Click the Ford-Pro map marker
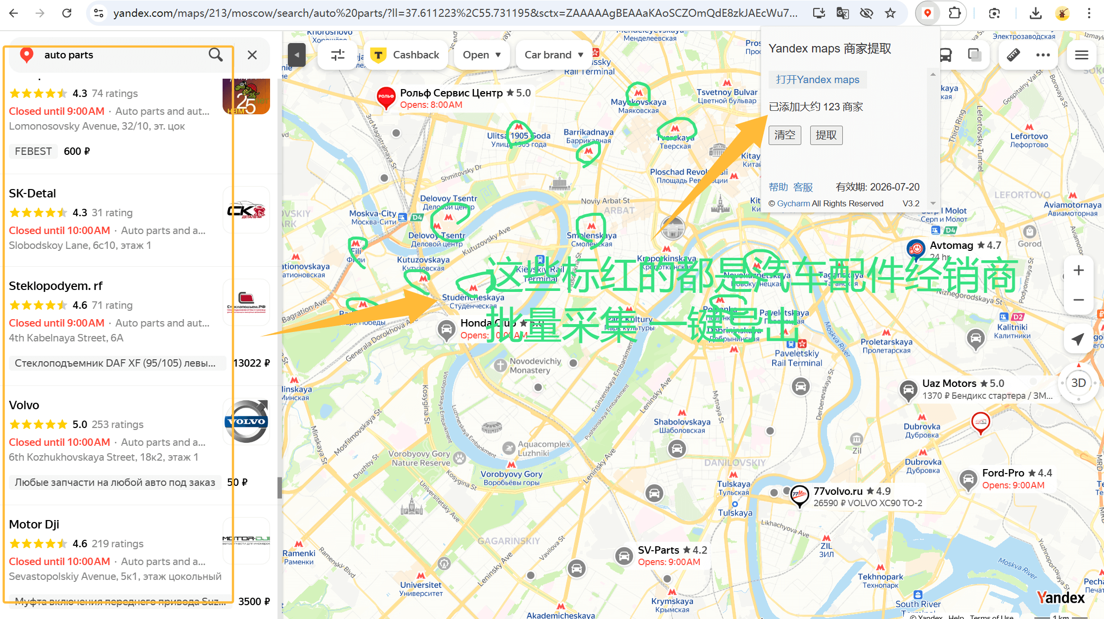Image resolution: width=1104 pixels, height=619 pixels. pyautogui.click(x=968, y=479)
